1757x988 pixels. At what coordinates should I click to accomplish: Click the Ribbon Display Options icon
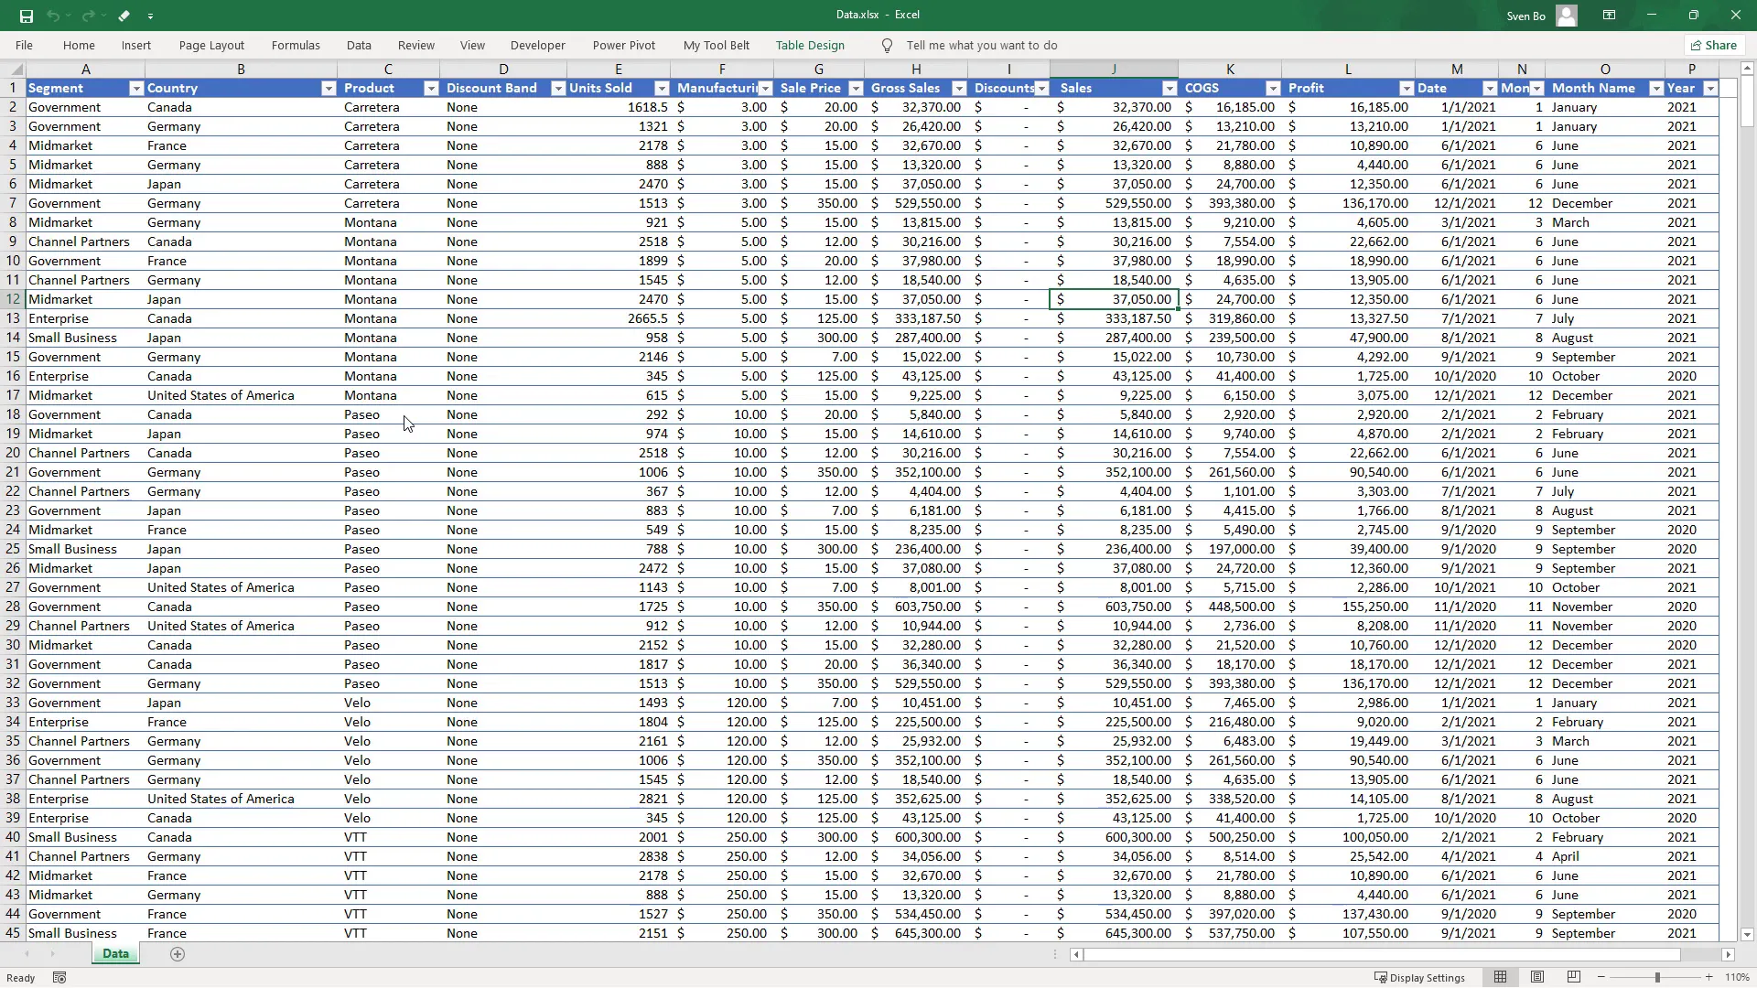1609,16
